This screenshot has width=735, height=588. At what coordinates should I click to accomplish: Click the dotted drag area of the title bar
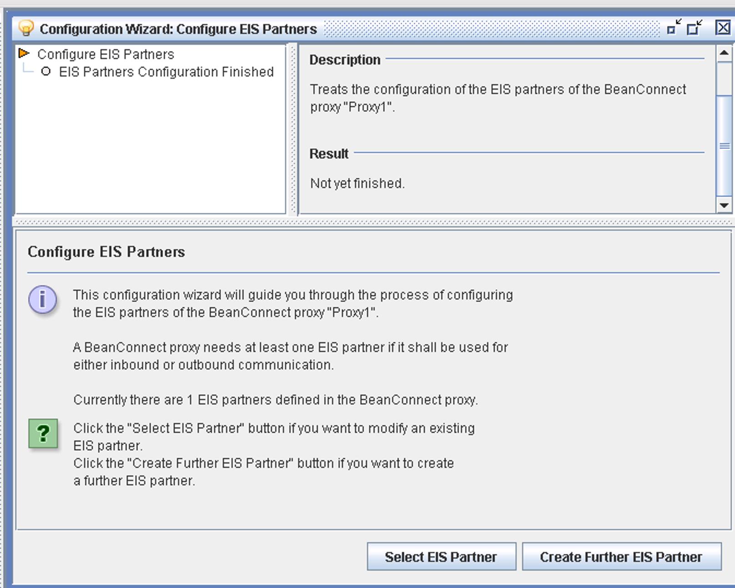(492, 28)
